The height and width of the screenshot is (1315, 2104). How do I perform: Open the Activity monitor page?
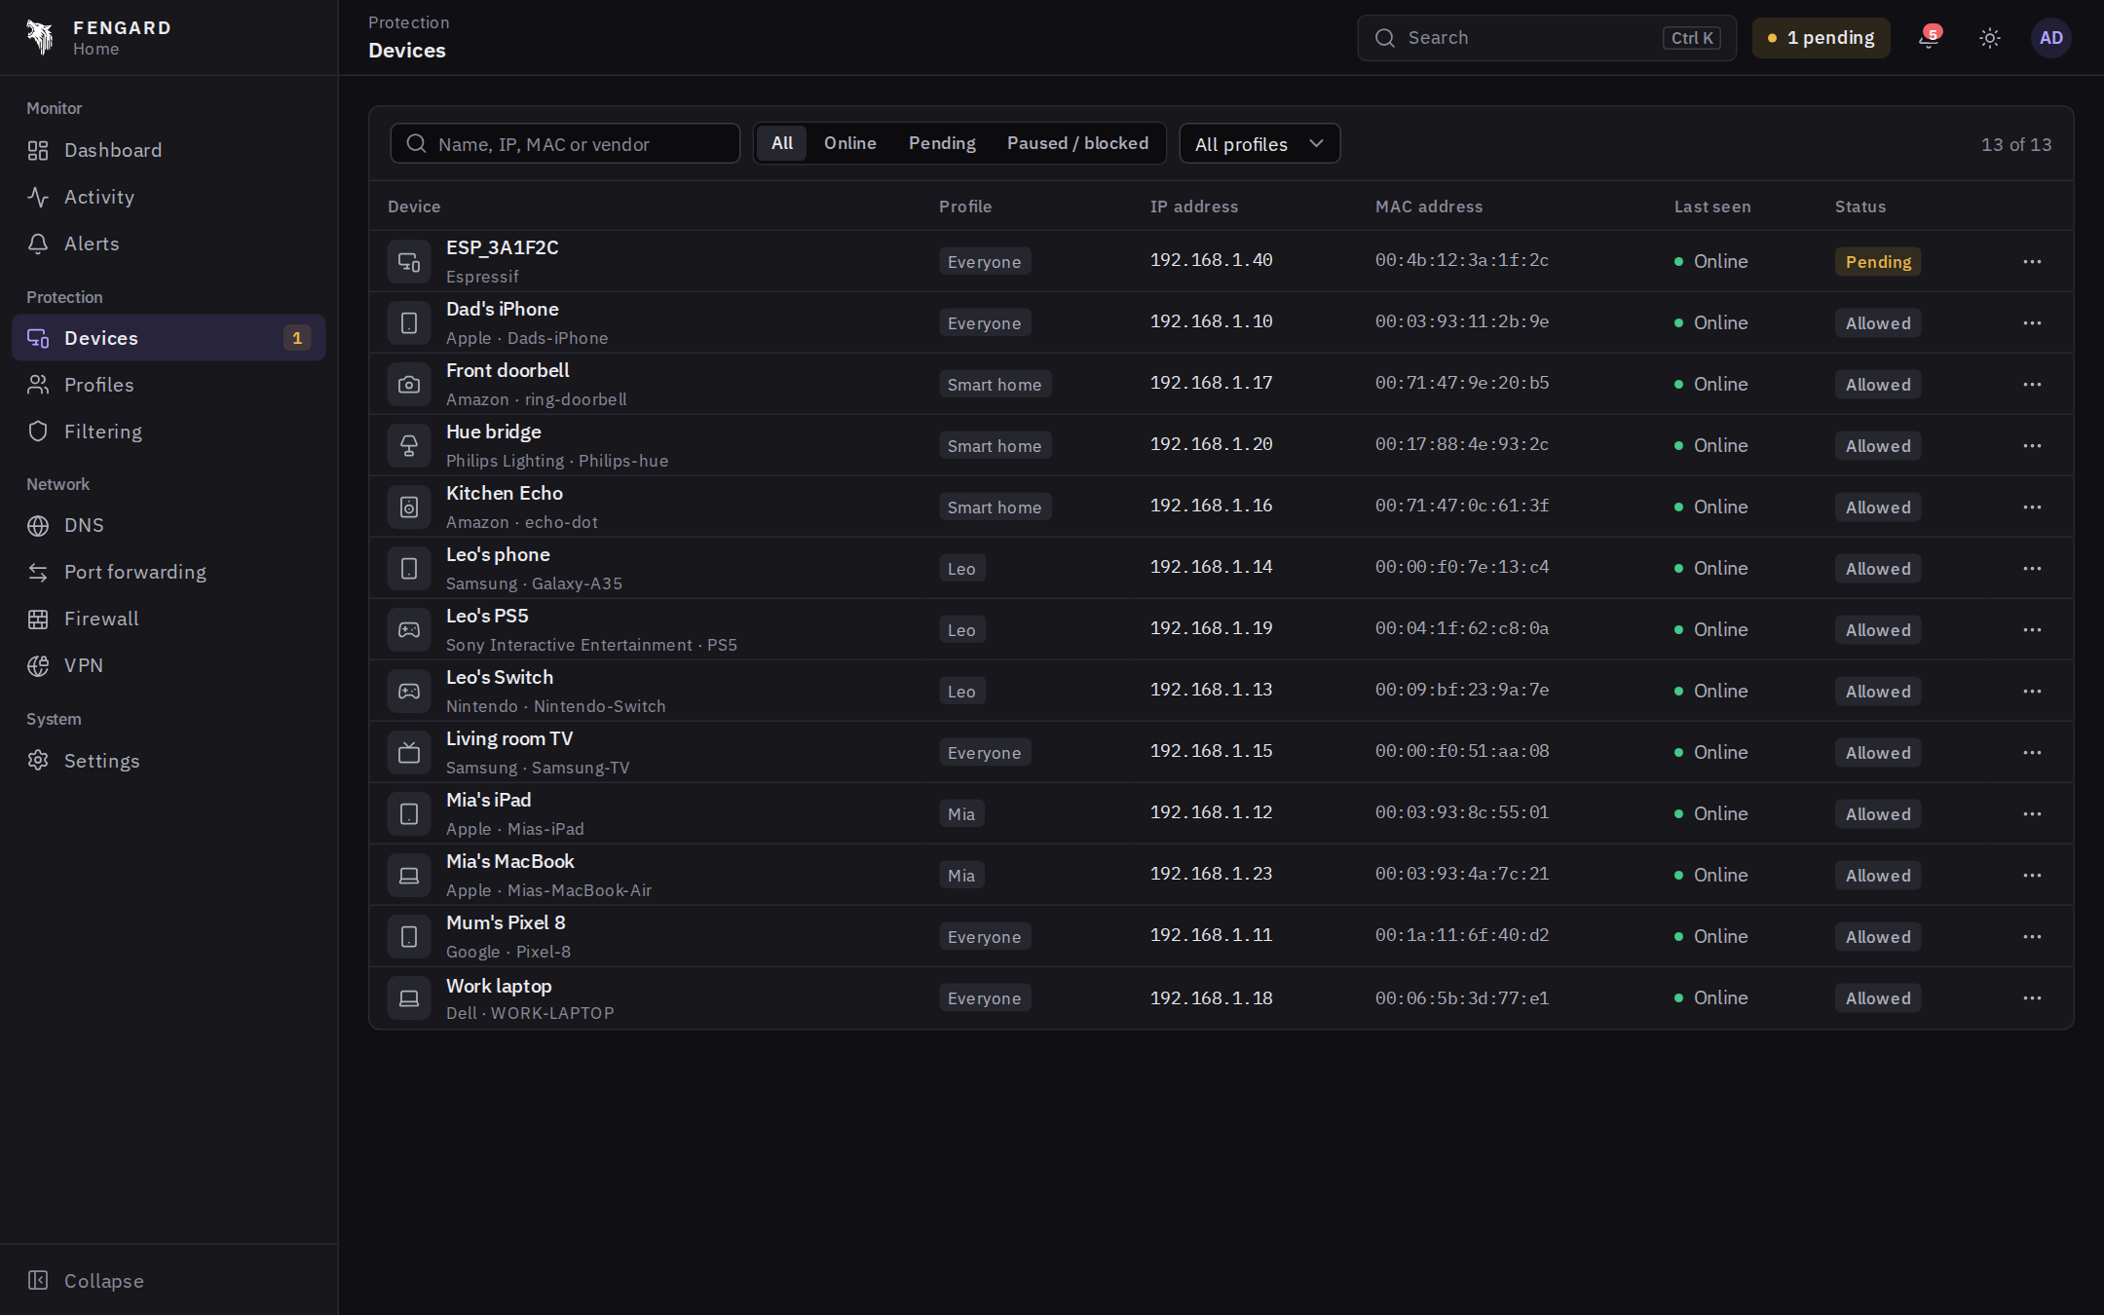tap(169, 197)
